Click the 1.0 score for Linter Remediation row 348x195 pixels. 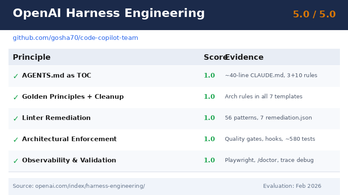click(x=209, y=118)
